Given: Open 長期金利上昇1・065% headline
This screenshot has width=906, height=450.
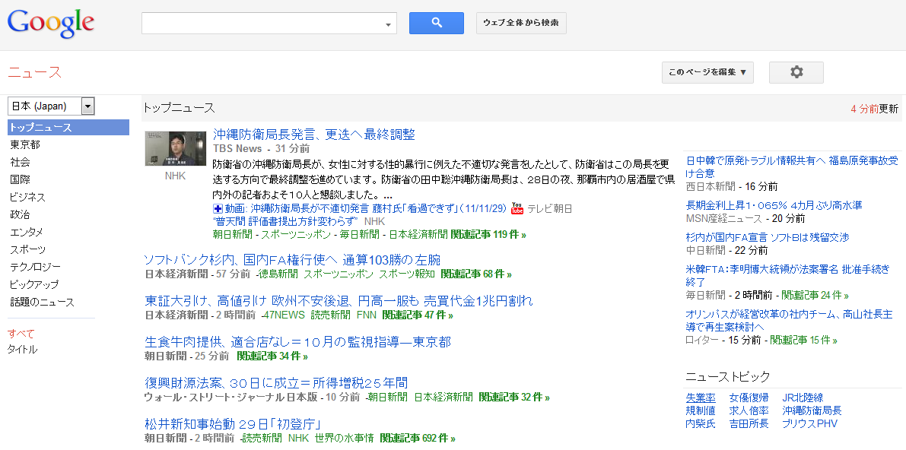Looking at the screenshot, I should (x=774, y=206).
